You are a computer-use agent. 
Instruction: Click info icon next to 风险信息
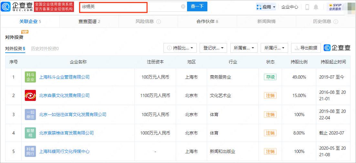pyautogui.click(x=159, y=22)
